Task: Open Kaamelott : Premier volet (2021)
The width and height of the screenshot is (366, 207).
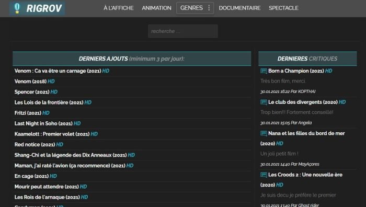Action: coord(52,134)
